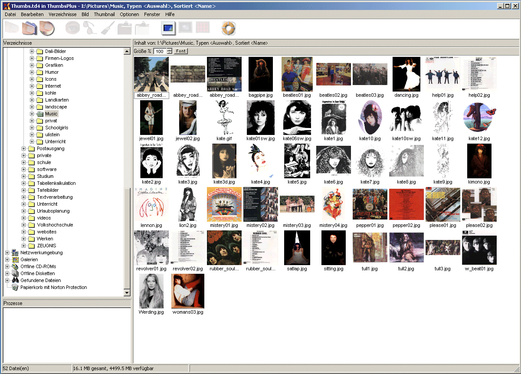Click the folder icon beside ZEUGNIS
The image size is (521, 374).
click(x=32, y=246)
